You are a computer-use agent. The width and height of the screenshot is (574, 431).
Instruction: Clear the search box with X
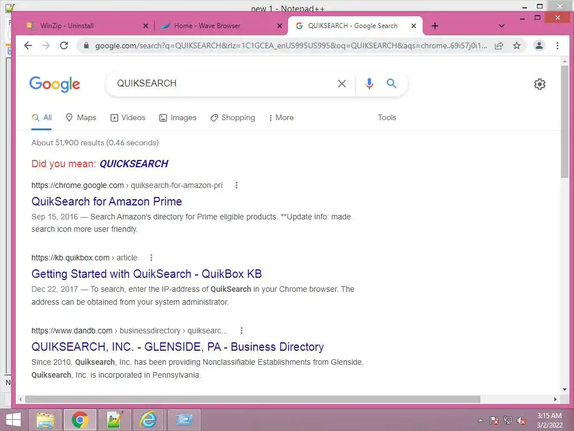click(x=341, y=84)
